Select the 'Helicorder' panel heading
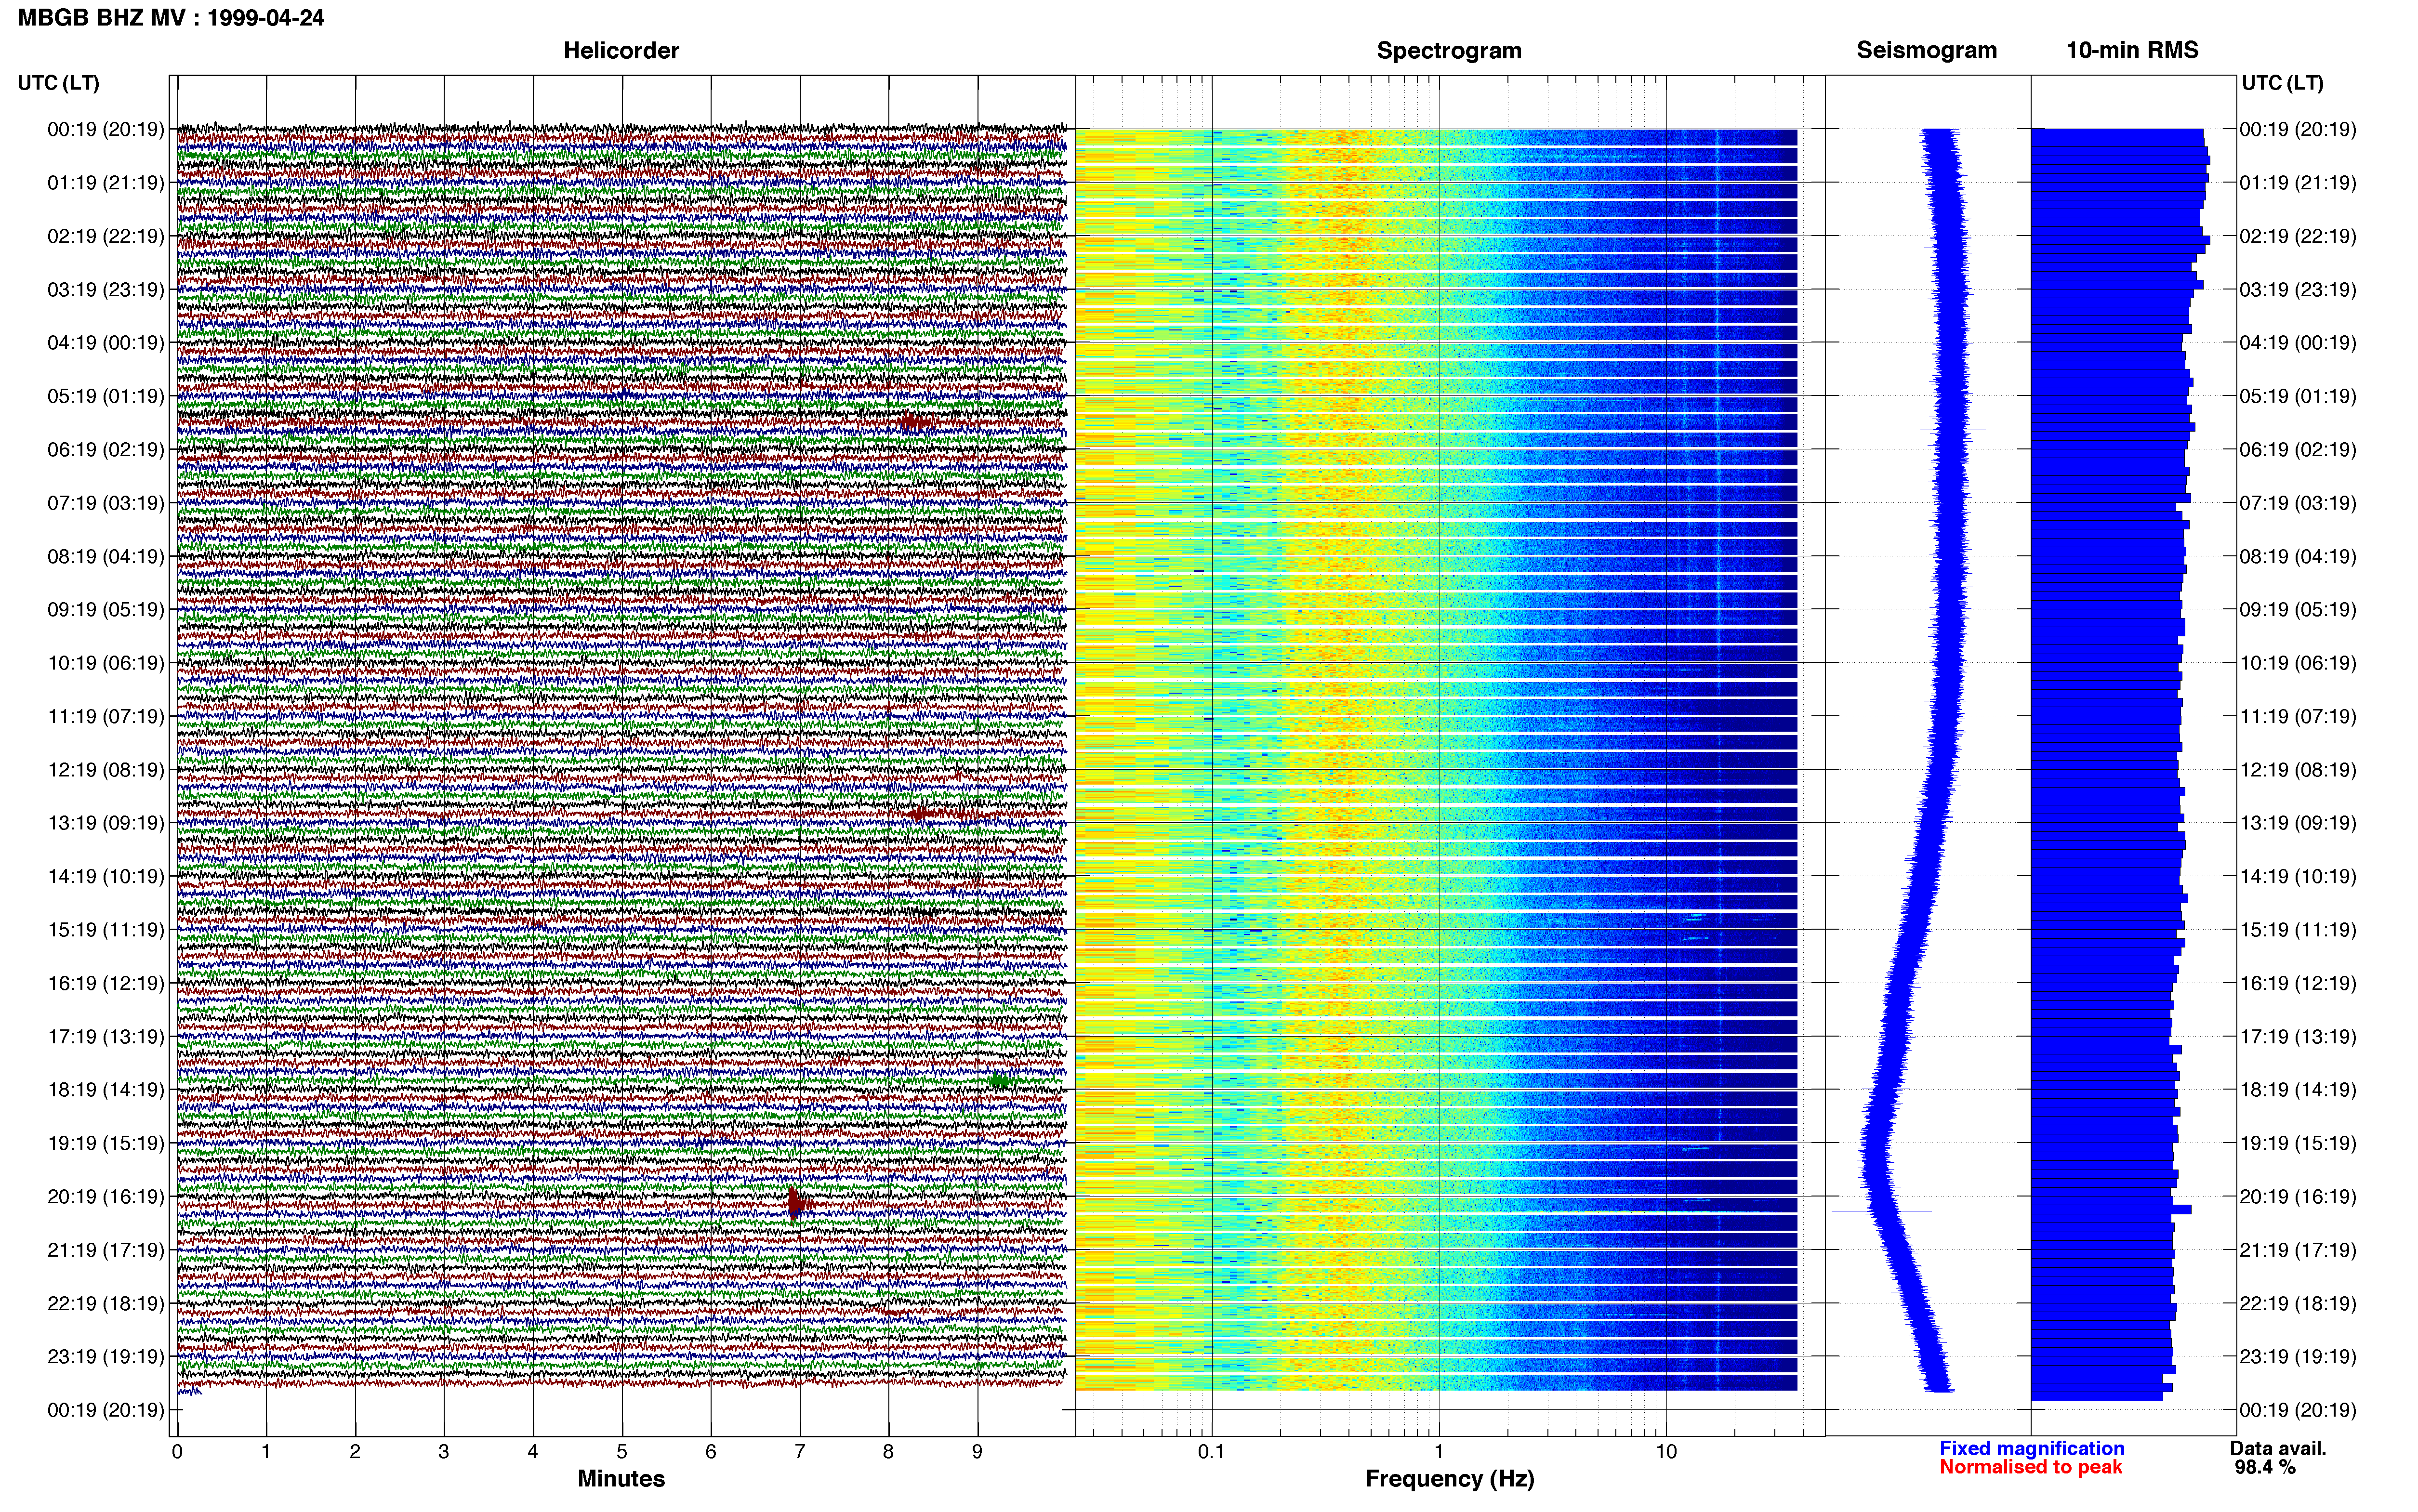Image resolution: width=2418 pixels, height=1512 pixels. point(621,51)
